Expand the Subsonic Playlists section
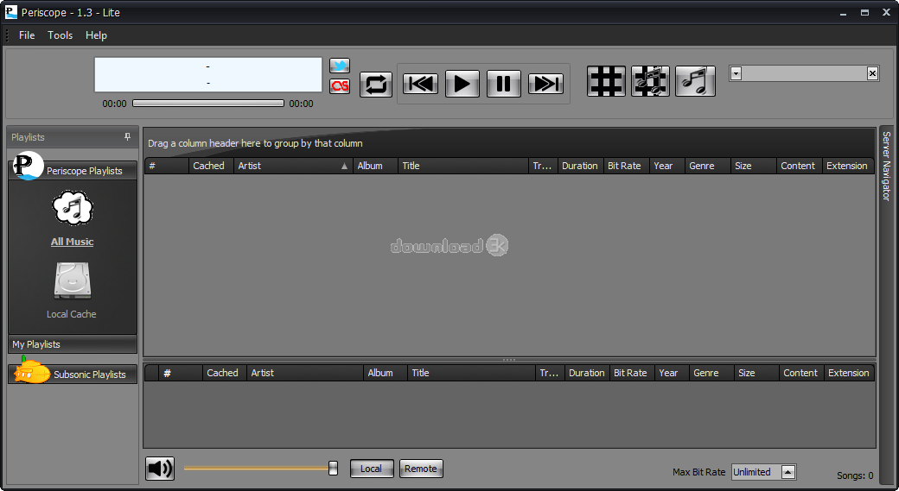This screenshot has height=491, width=899. pyautogui.click(x=73, y=375)
